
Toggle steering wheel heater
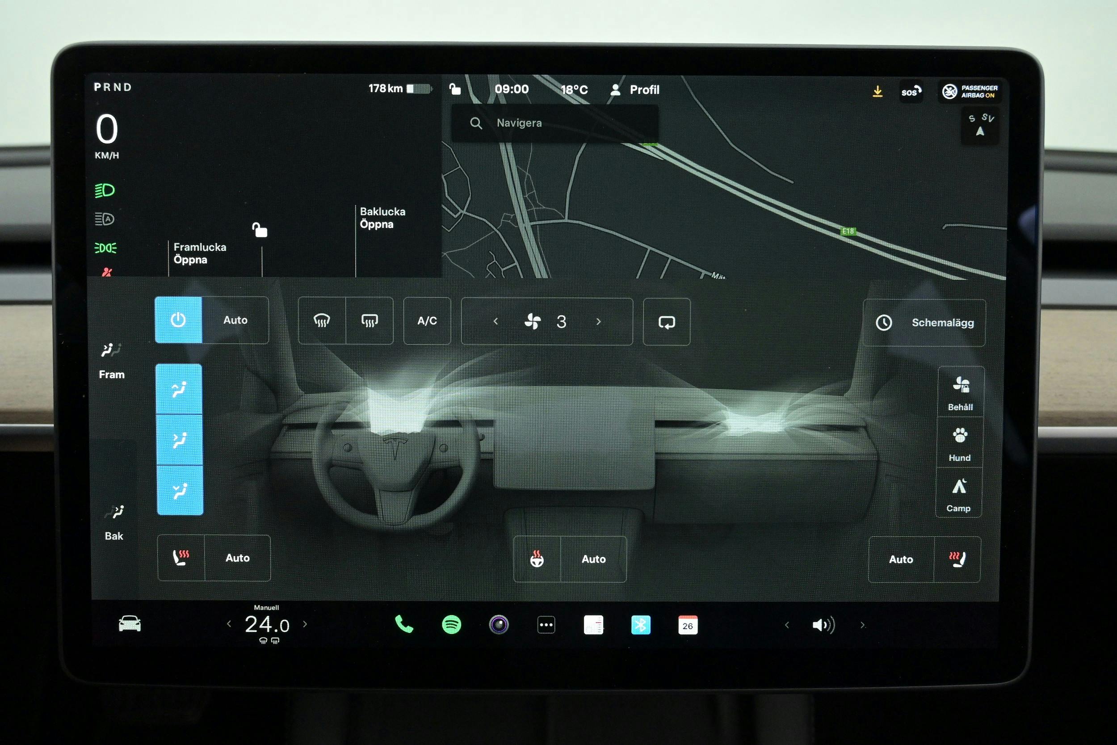[x=537, y=559]
